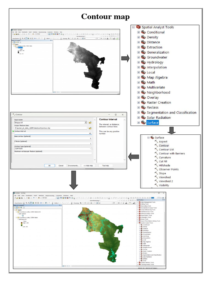This screenshot has height=281, width=211.
Task: Open Geoprocessing menu in top ArcMap window
Action: (42, 32)
